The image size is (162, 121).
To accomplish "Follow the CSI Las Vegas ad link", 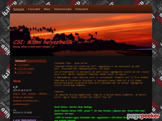I will [26, 69].
